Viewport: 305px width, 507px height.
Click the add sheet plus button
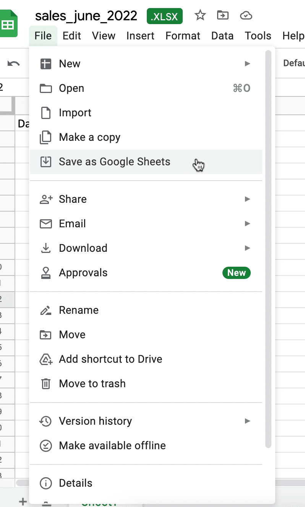pyautogui.click(x=23, y=502)
